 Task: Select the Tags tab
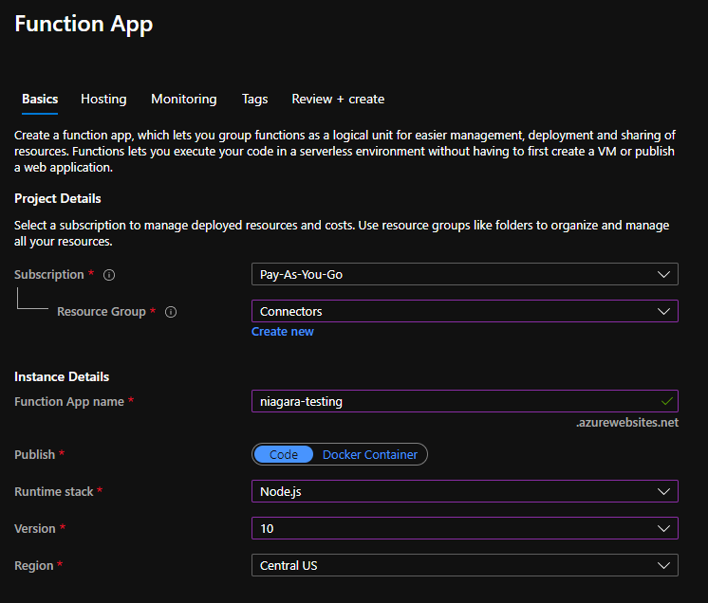[254, 100]
